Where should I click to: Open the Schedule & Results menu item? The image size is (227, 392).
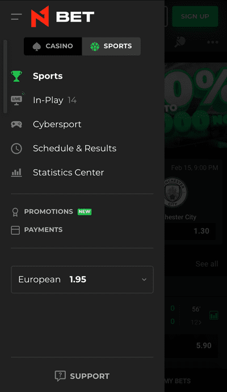(x=75, y=149)
